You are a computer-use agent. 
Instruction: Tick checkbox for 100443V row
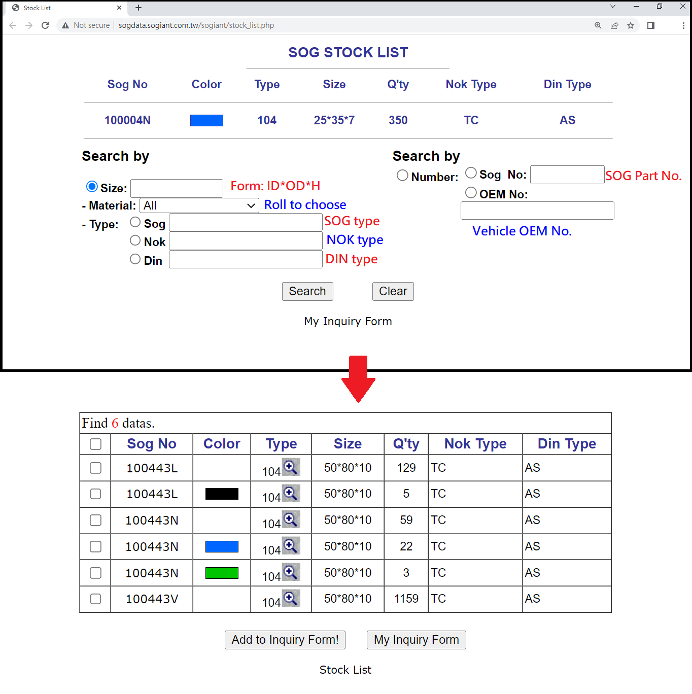95,599
